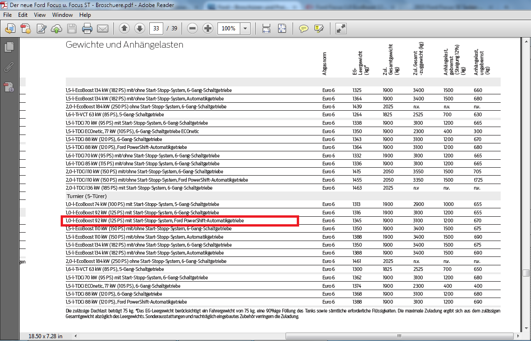Click the page number input field
Screen dimensions: 531x341
tap(156, 28)
